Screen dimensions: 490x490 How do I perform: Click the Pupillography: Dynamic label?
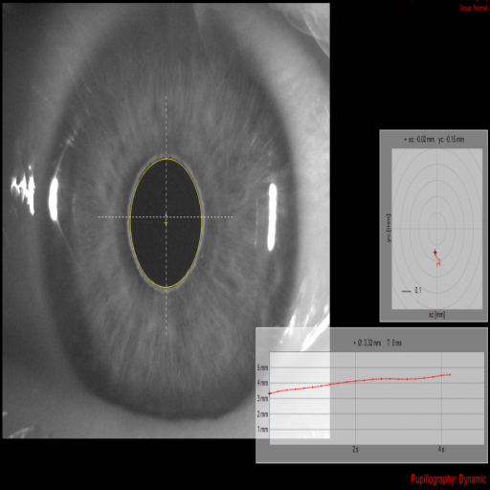(449, 479)
